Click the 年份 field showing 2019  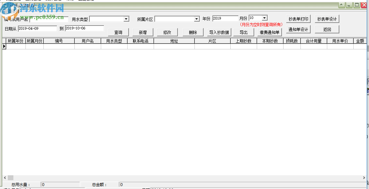coord(225,18)
